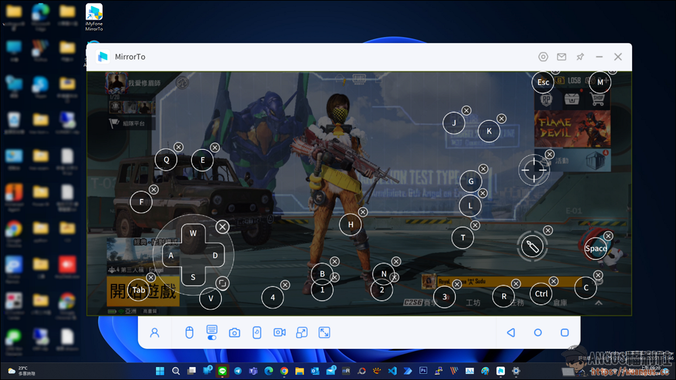The height and width of the screenshot is (380, 676).
Task: Click the D key on the directional pad
Action: 215,255
